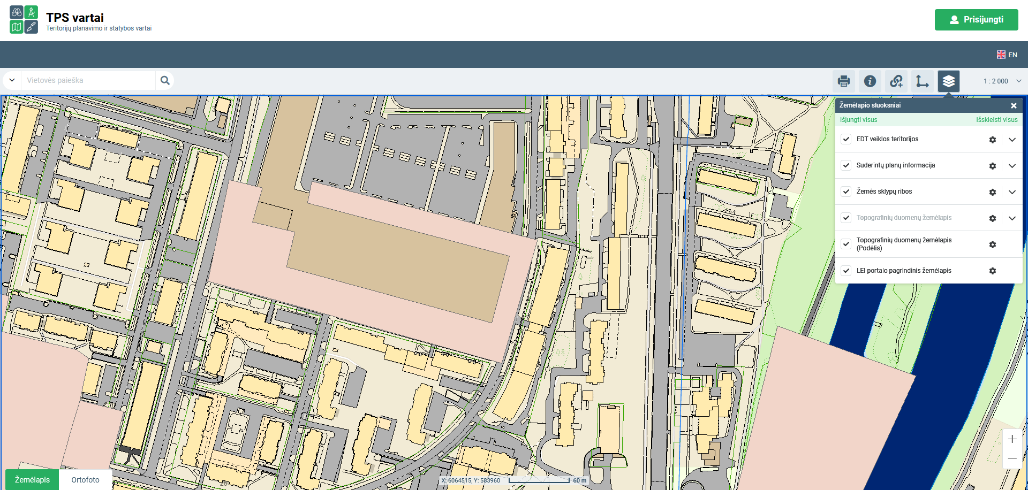Toggle the map layers panel icon
The height and width of the screenshot is (490, 1028).
coord(948,81)
